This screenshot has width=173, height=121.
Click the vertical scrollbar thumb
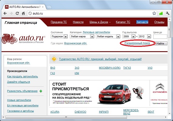tap(170, 29)
